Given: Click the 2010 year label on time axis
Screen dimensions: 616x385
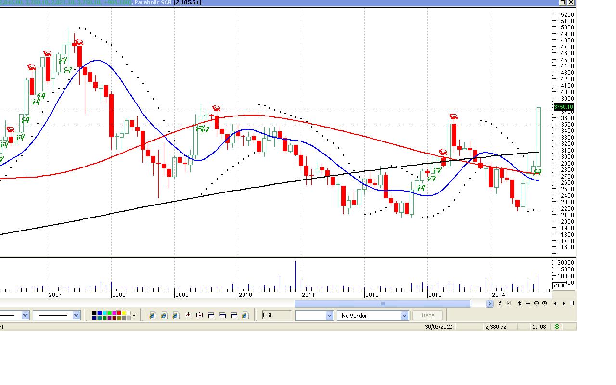Looking at the screenshot, I should [x=245, y=295].
